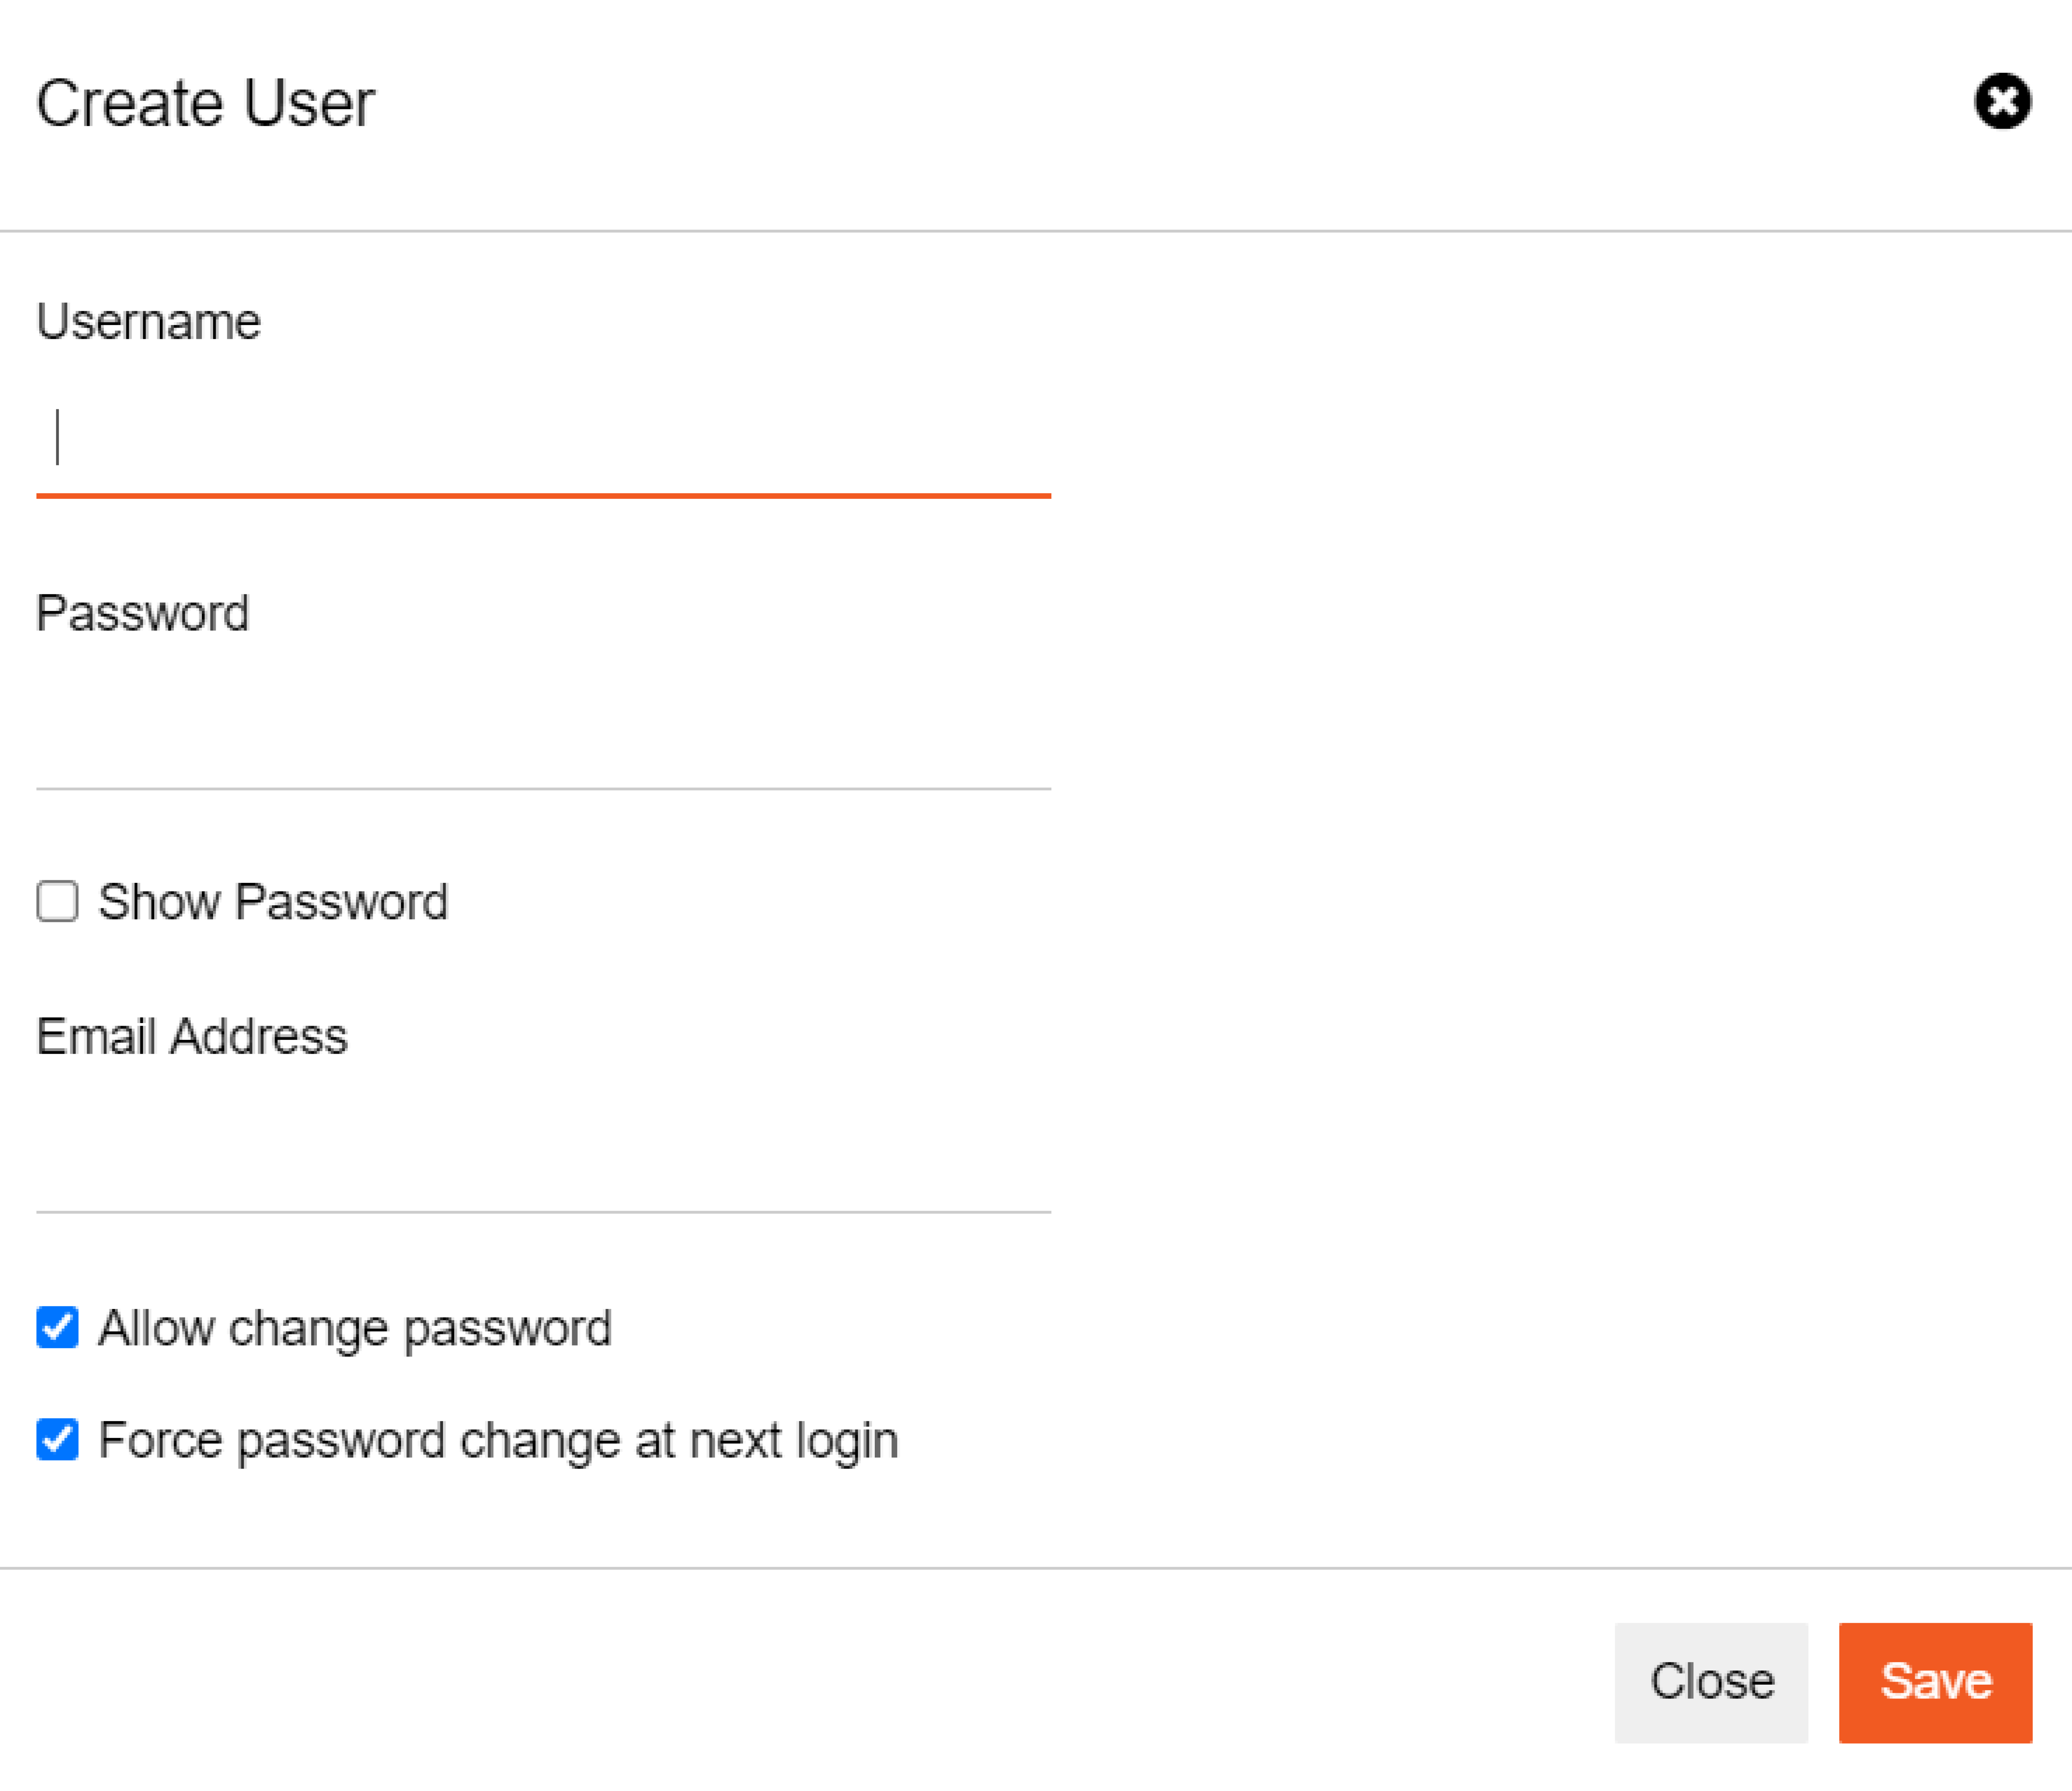
Task: Uncheck the Allow change password checkbox
Action: pos(57,1327)
